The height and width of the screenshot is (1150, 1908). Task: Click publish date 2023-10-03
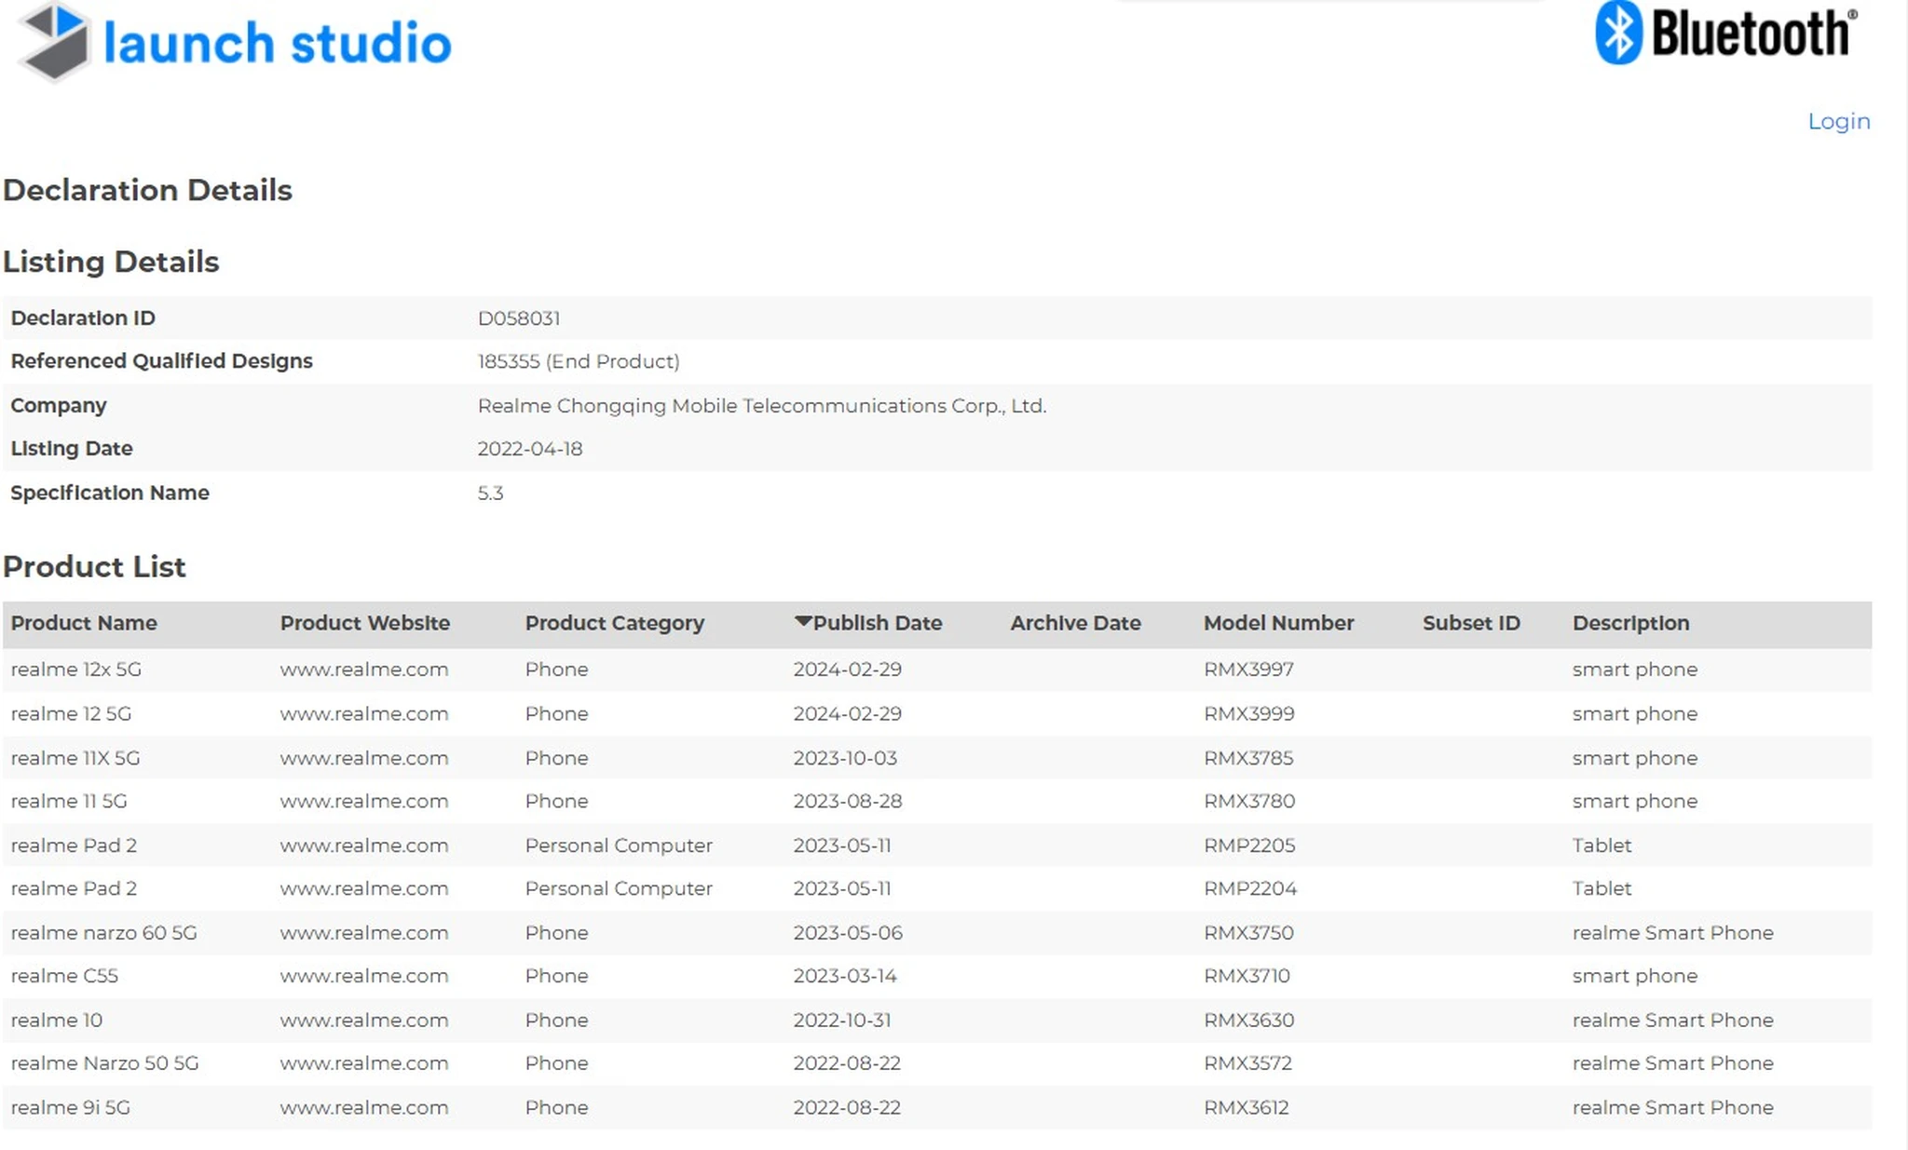click(845, 758)
